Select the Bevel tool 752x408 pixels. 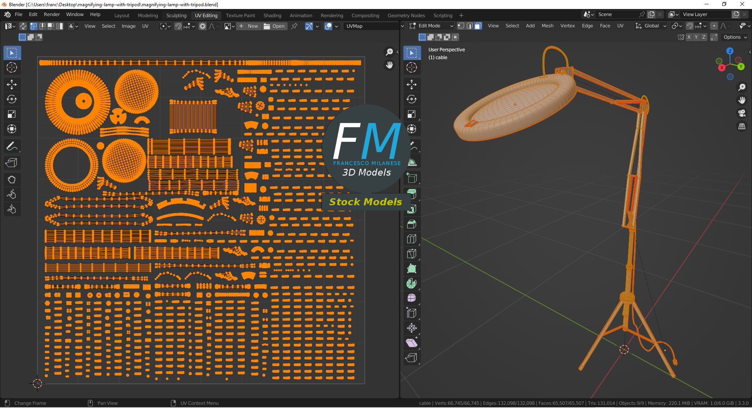(411, 224)
